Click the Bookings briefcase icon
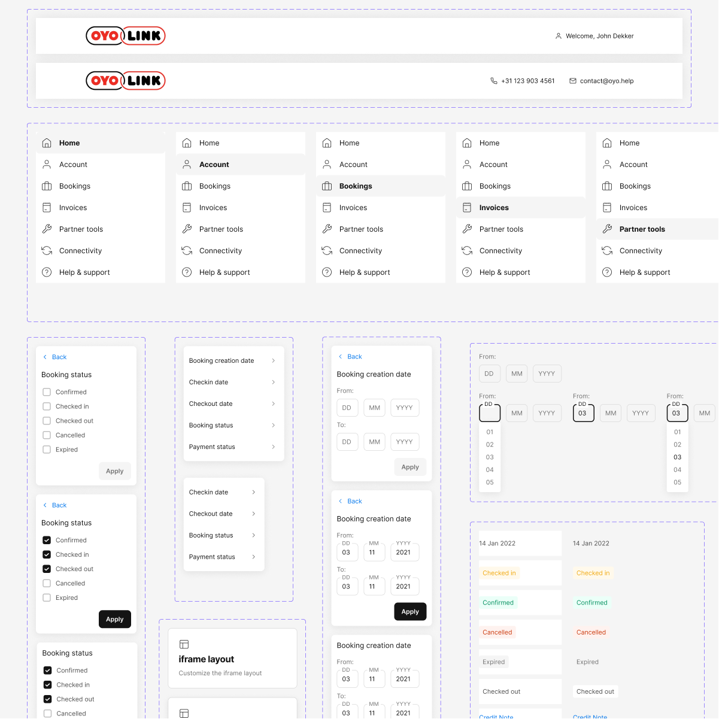This screenshot has height=719, width=719. click(x=47, y=186)
